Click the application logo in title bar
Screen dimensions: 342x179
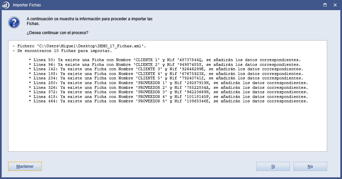[x=6, y=5]
